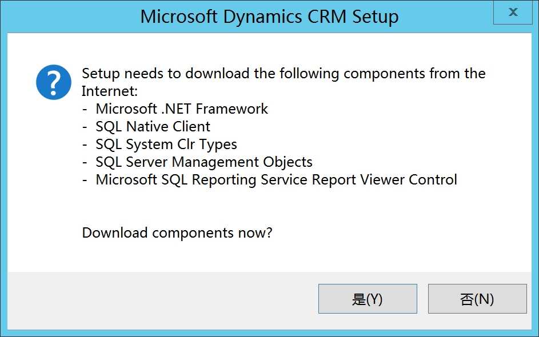The image size is (539, 337).
Task: Click the 是(Y) button to download components
Action: click(x=368, y=299)
